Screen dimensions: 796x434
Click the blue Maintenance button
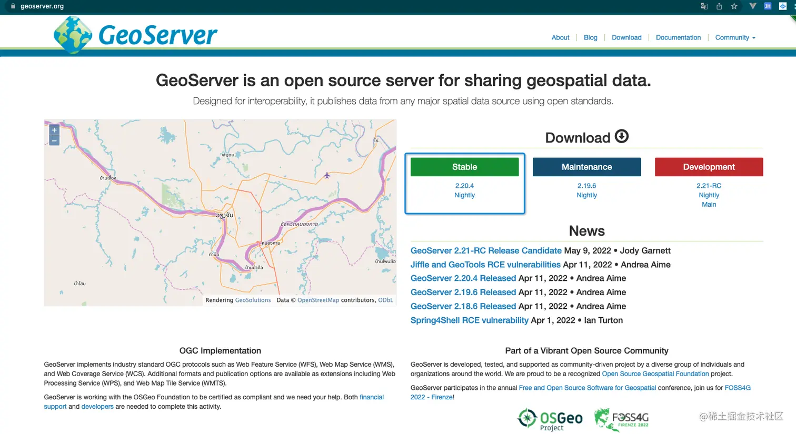[586, 167]
